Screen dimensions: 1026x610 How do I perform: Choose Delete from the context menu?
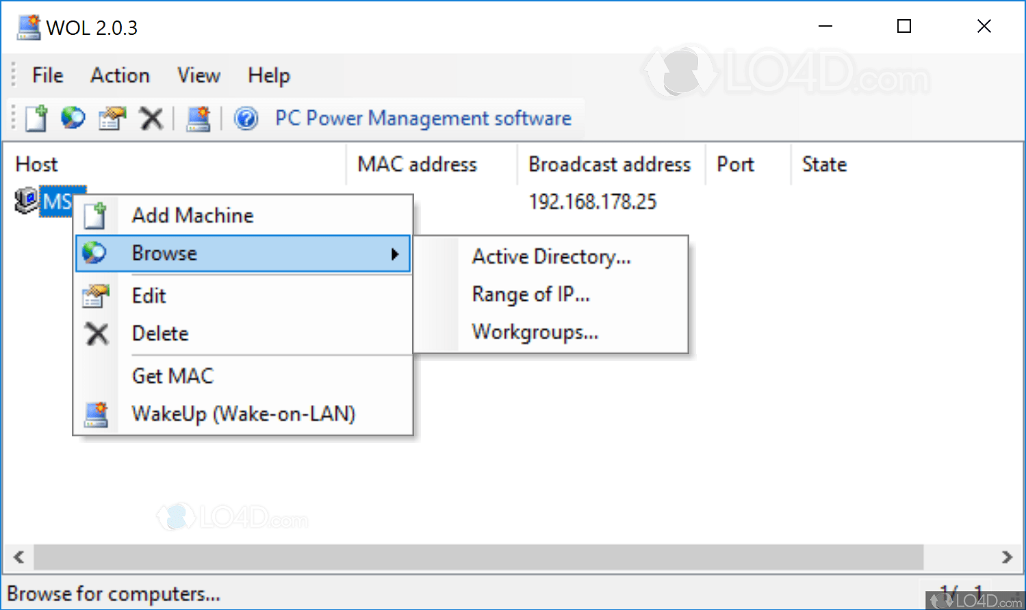pyautogui.click(x=243, y=334)
